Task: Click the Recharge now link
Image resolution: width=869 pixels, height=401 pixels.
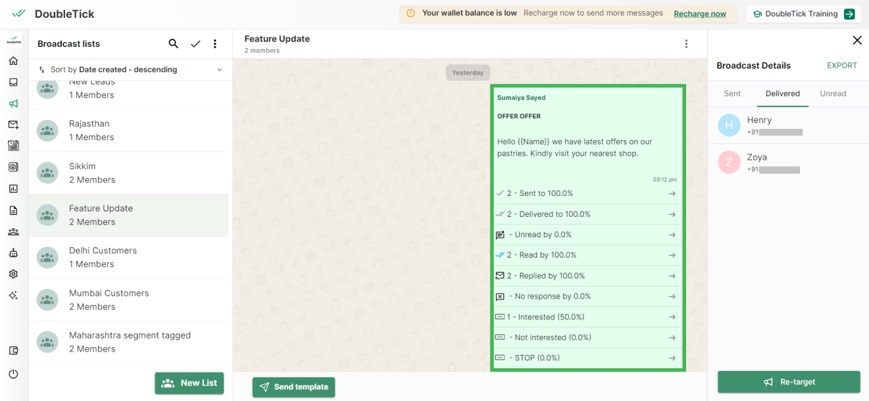Action: click(700, 14)
